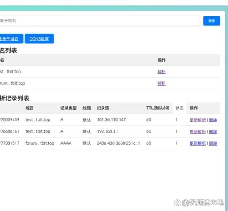The width and height of the screenshot is (228, 211).
Task: Click the blue 搜索 search button
Action: 212,21
